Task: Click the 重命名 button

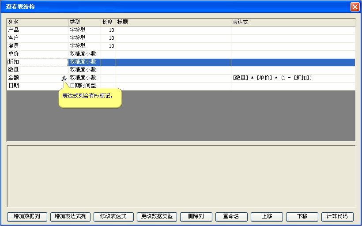Action: point(231,216)
